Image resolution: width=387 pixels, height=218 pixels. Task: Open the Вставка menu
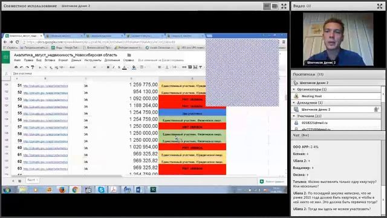point(50,60)
